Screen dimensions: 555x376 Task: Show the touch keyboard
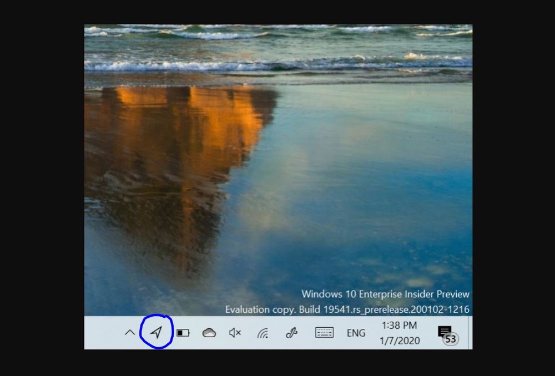(x=324, y=333)
